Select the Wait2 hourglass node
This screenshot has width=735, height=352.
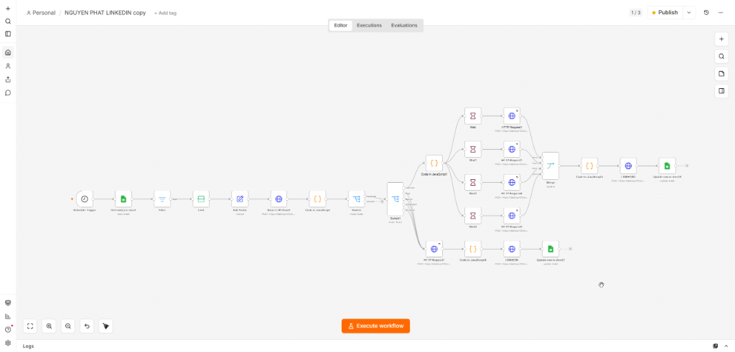473,183
